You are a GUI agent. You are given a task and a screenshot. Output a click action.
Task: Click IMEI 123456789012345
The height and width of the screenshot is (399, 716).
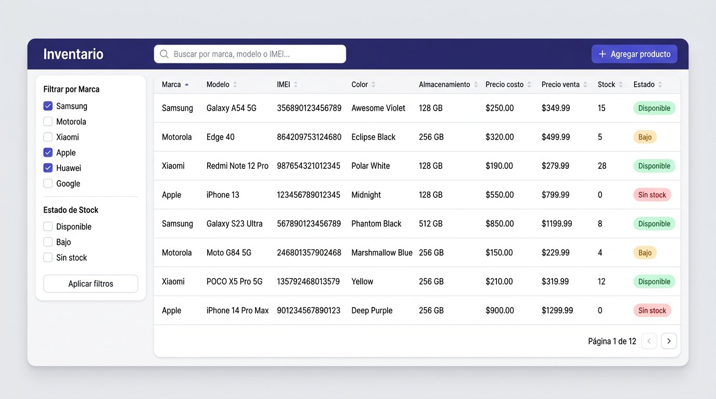point(309,195)
